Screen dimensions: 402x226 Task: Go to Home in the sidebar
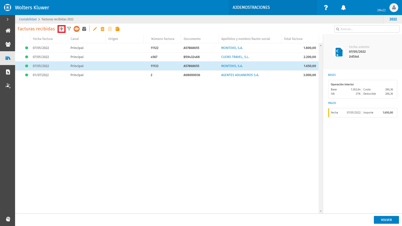pos(8,31)
